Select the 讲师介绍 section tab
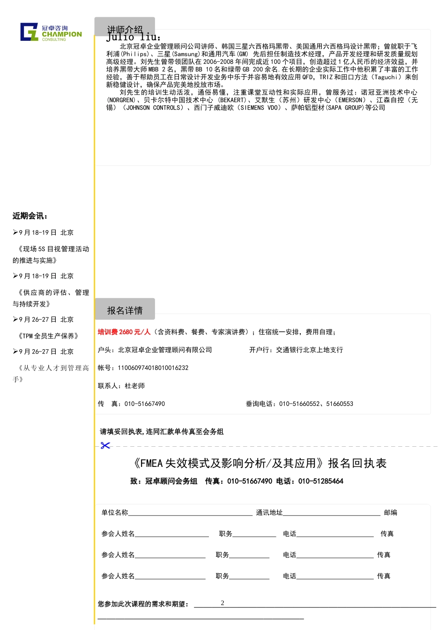 coord(125,26)
